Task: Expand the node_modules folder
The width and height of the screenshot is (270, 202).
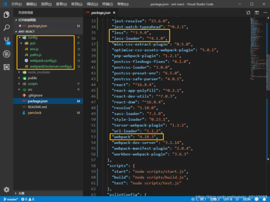Action: point(19,72)
